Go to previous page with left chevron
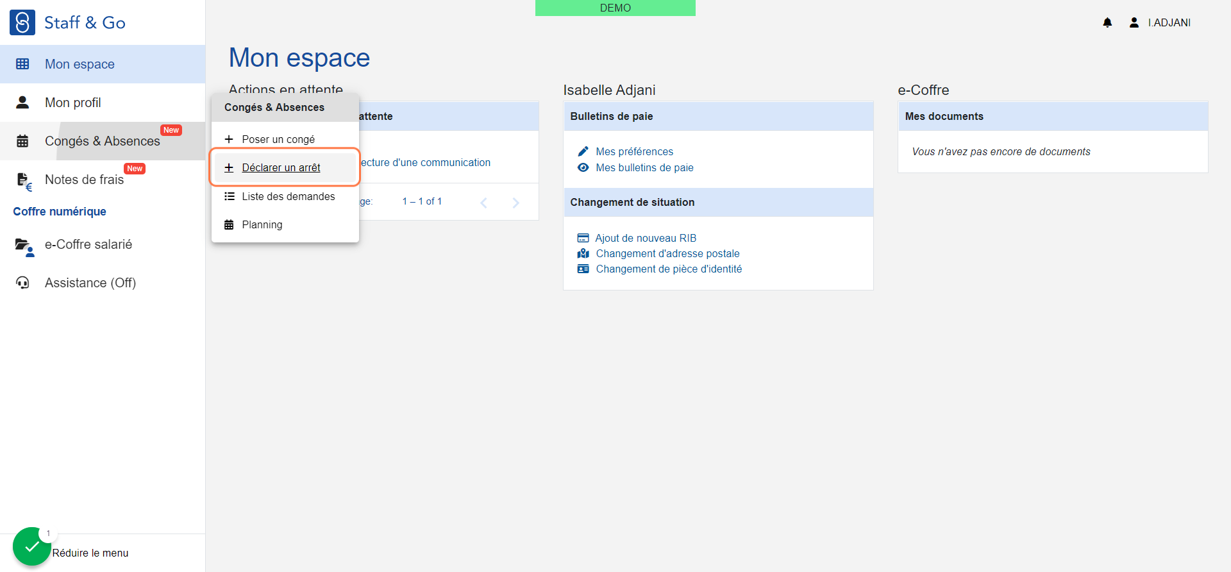 point(484,203)
